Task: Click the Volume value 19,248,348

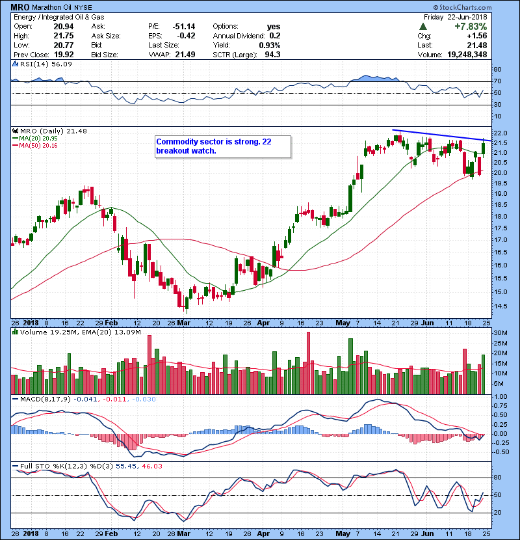Action: pyautogui.click(x=467, y=55)
